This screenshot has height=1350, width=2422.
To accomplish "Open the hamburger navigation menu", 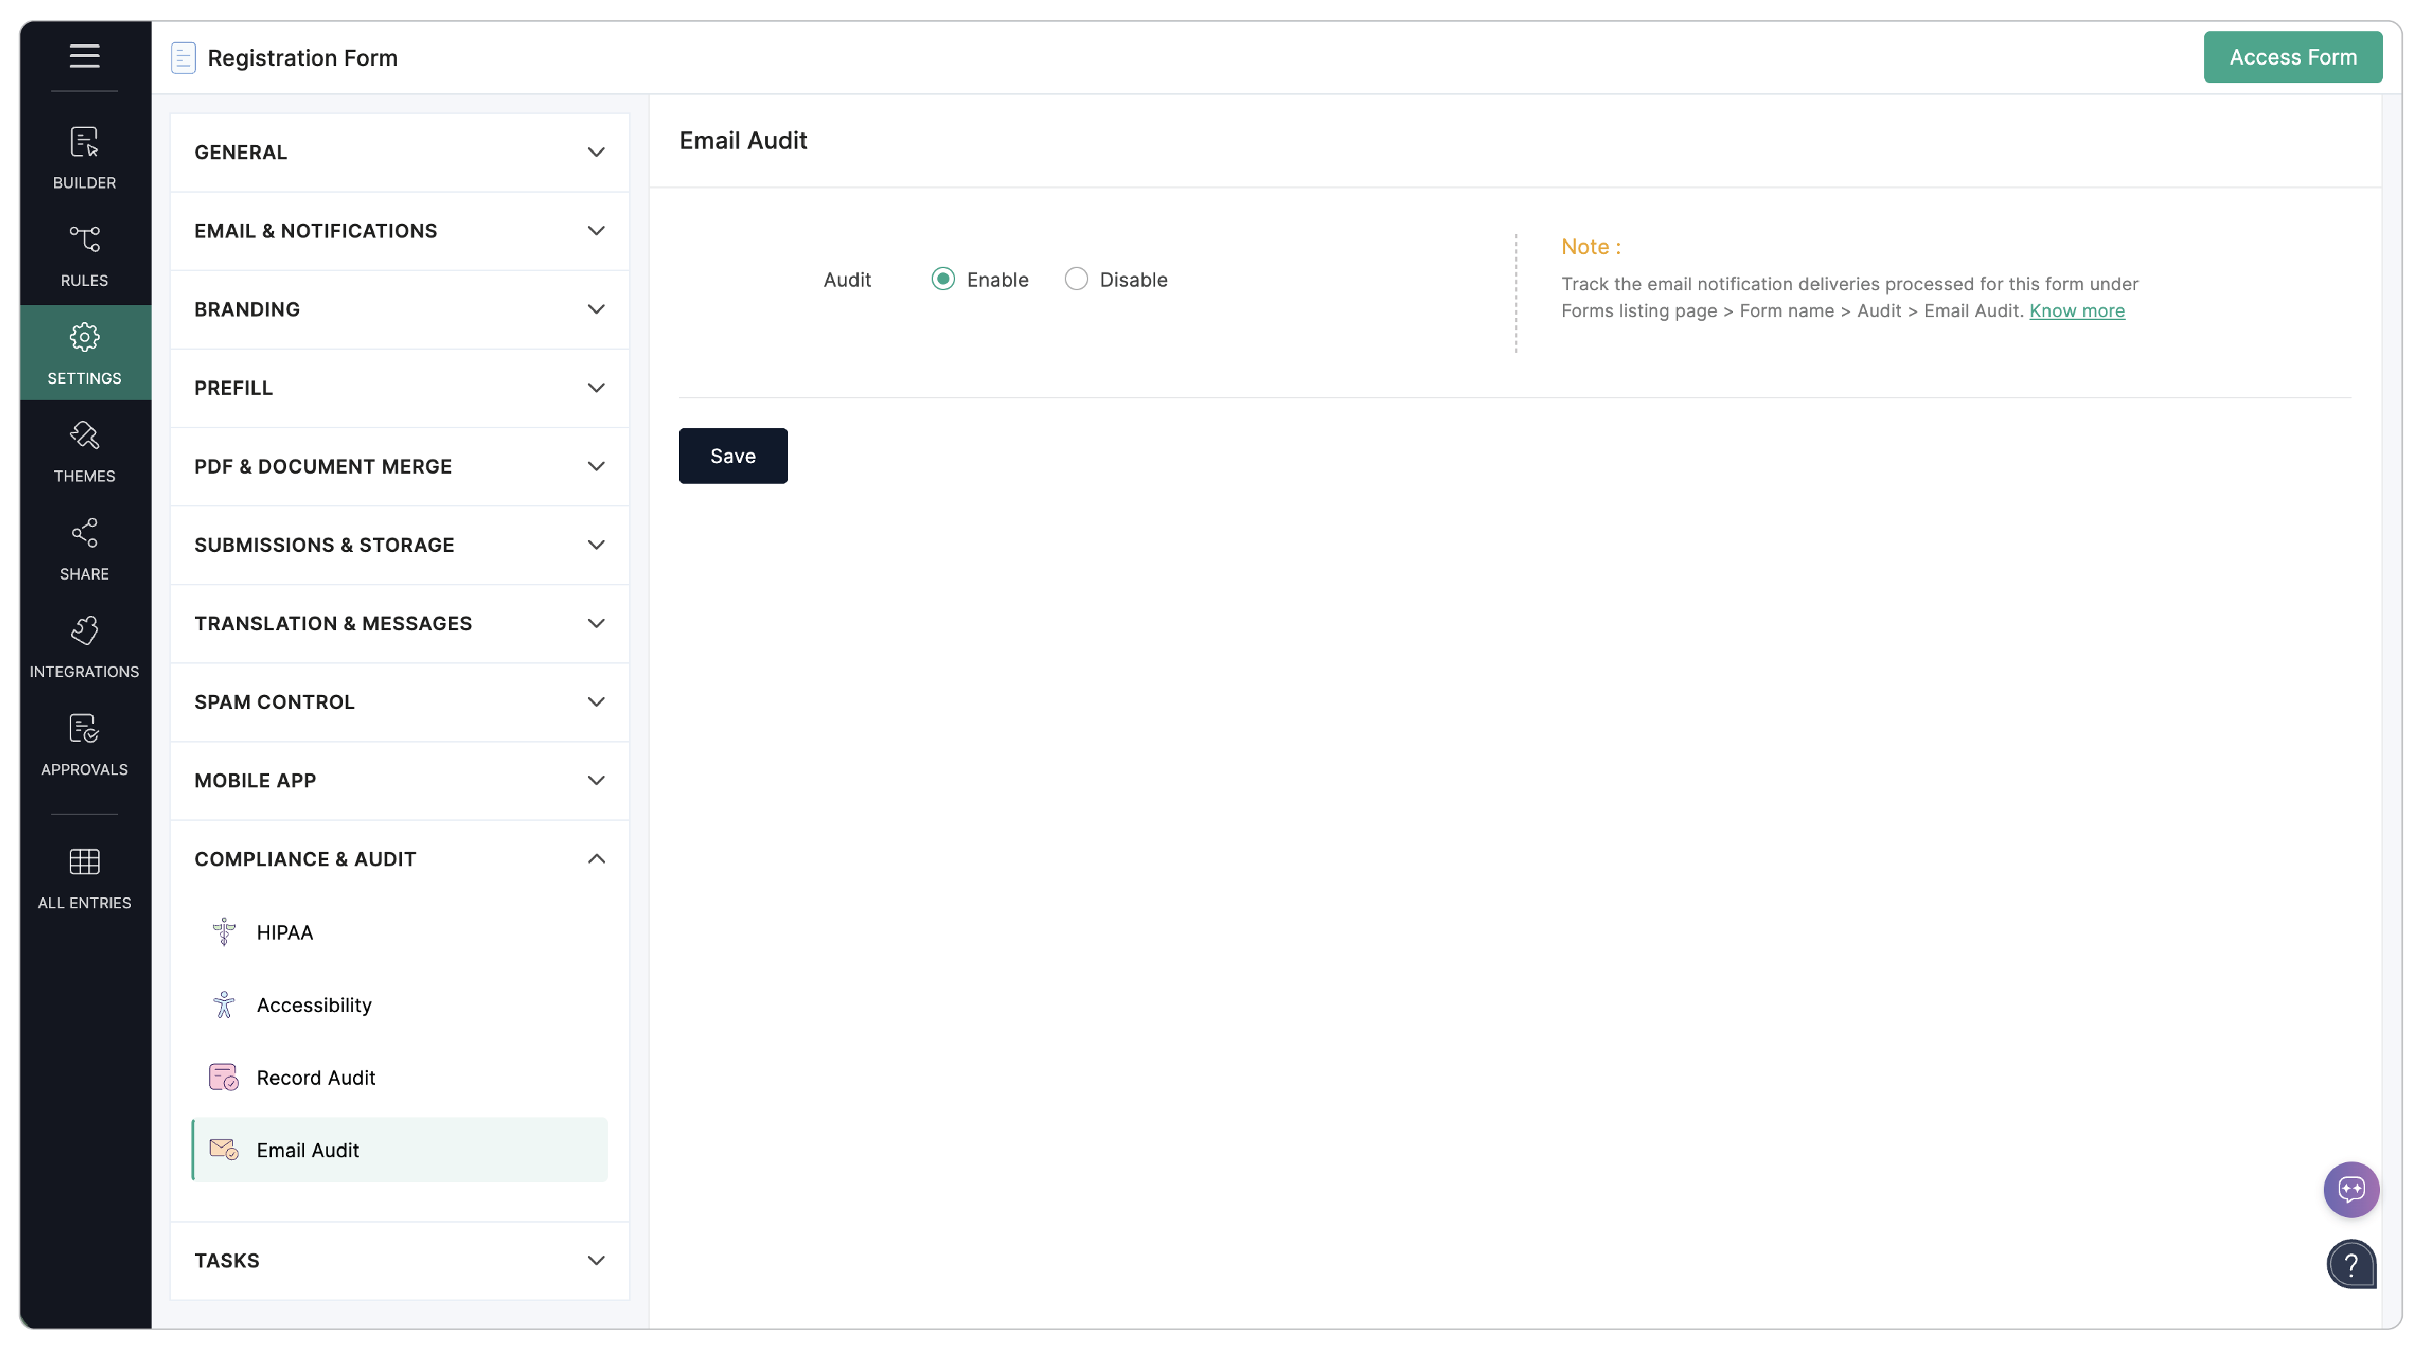I will point(84,56).
